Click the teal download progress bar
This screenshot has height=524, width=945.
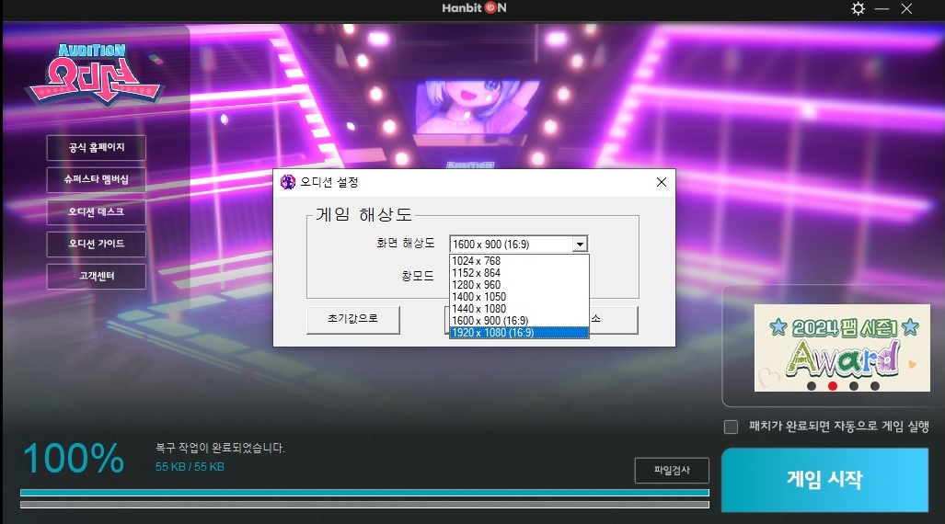coord(364,493)
